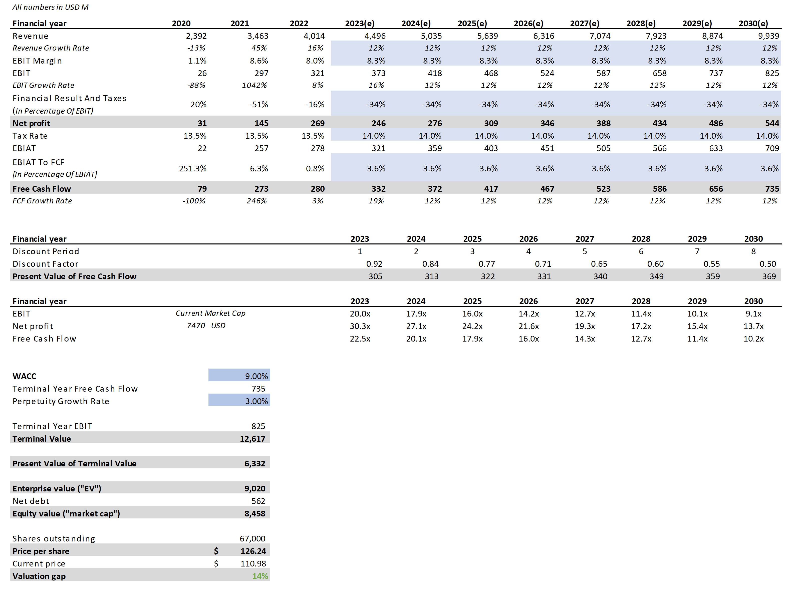Click the Price per share 126.24 value

tap(253, 551)
